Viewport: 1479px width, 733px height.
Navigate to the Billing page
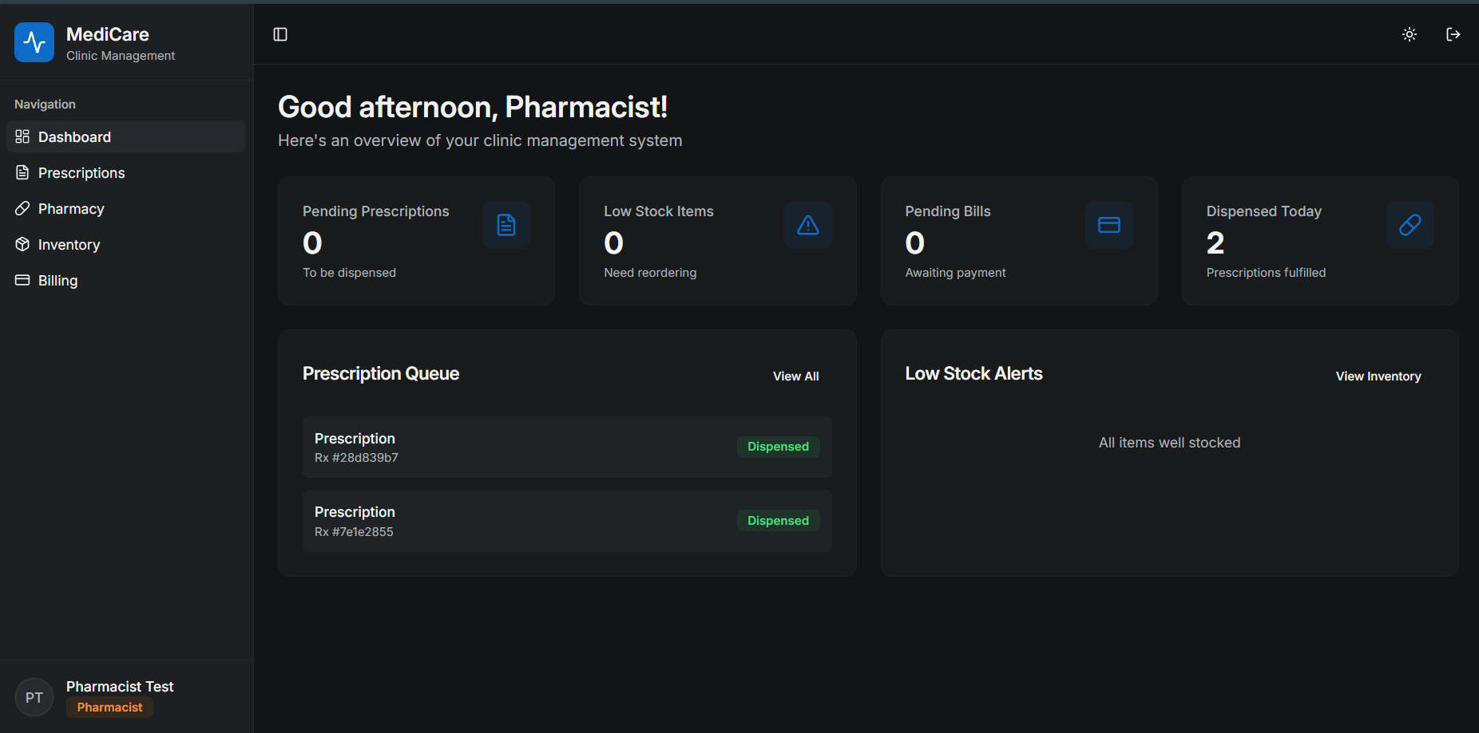coord(57,281)
